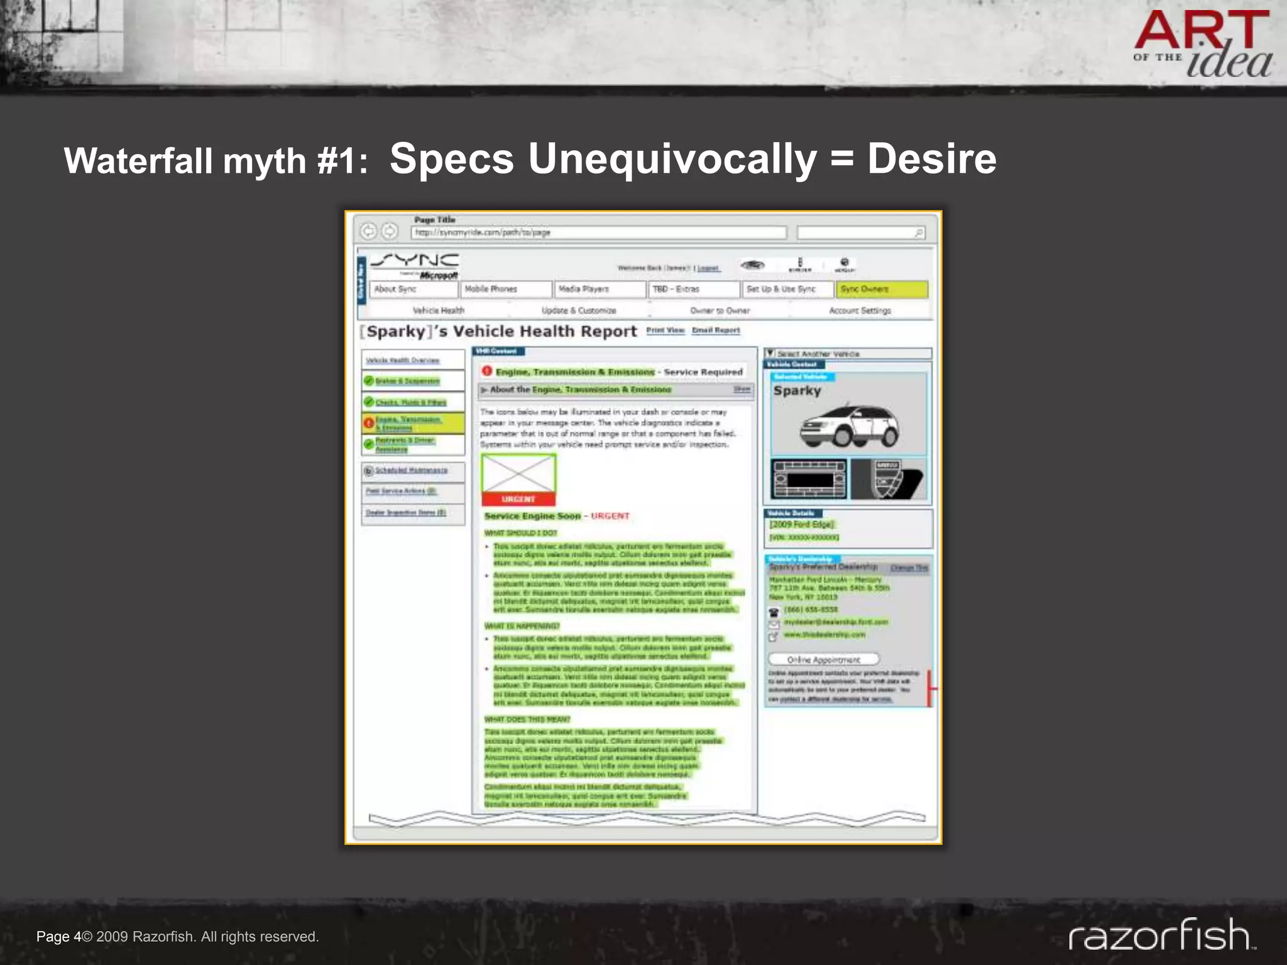The image size is (1287, 965).
Task: Click the browser back arrow button
Action: click(x=368, y=232)
